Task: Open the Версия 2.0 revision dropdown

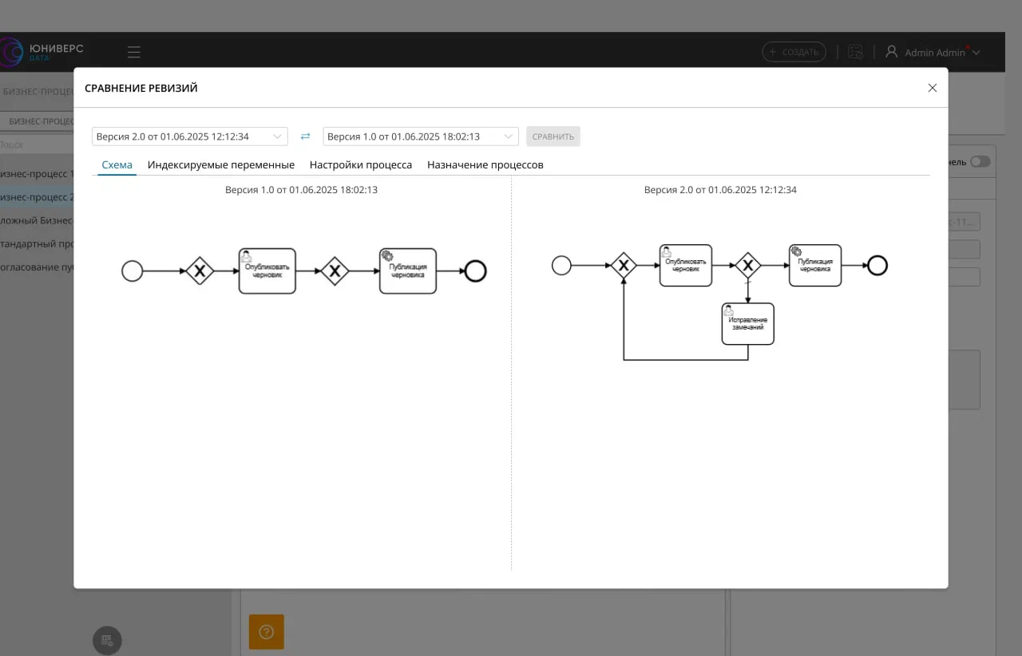Action: point(189,136)
